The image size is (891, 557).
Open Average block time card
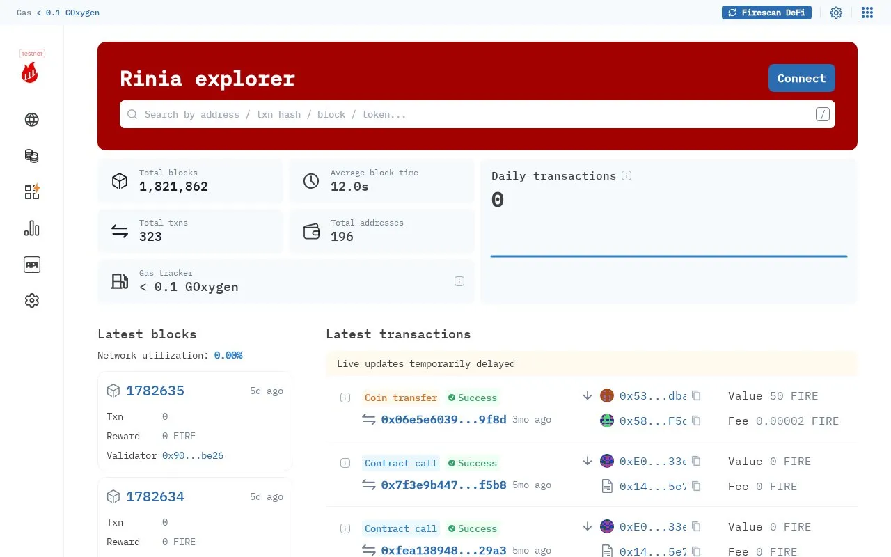coord(381,181)
